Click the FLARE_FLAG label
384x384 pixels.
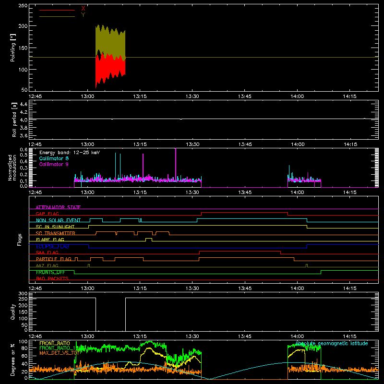(x=50, y=240)
